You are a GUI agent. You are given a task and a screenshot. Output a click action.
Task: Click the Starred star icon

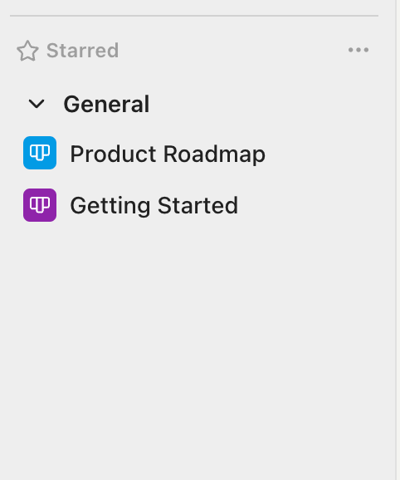pos(27,51)
